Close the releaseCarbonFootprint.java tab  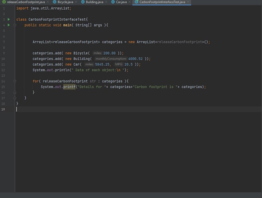pyautogui.click(x=48, y=2)
